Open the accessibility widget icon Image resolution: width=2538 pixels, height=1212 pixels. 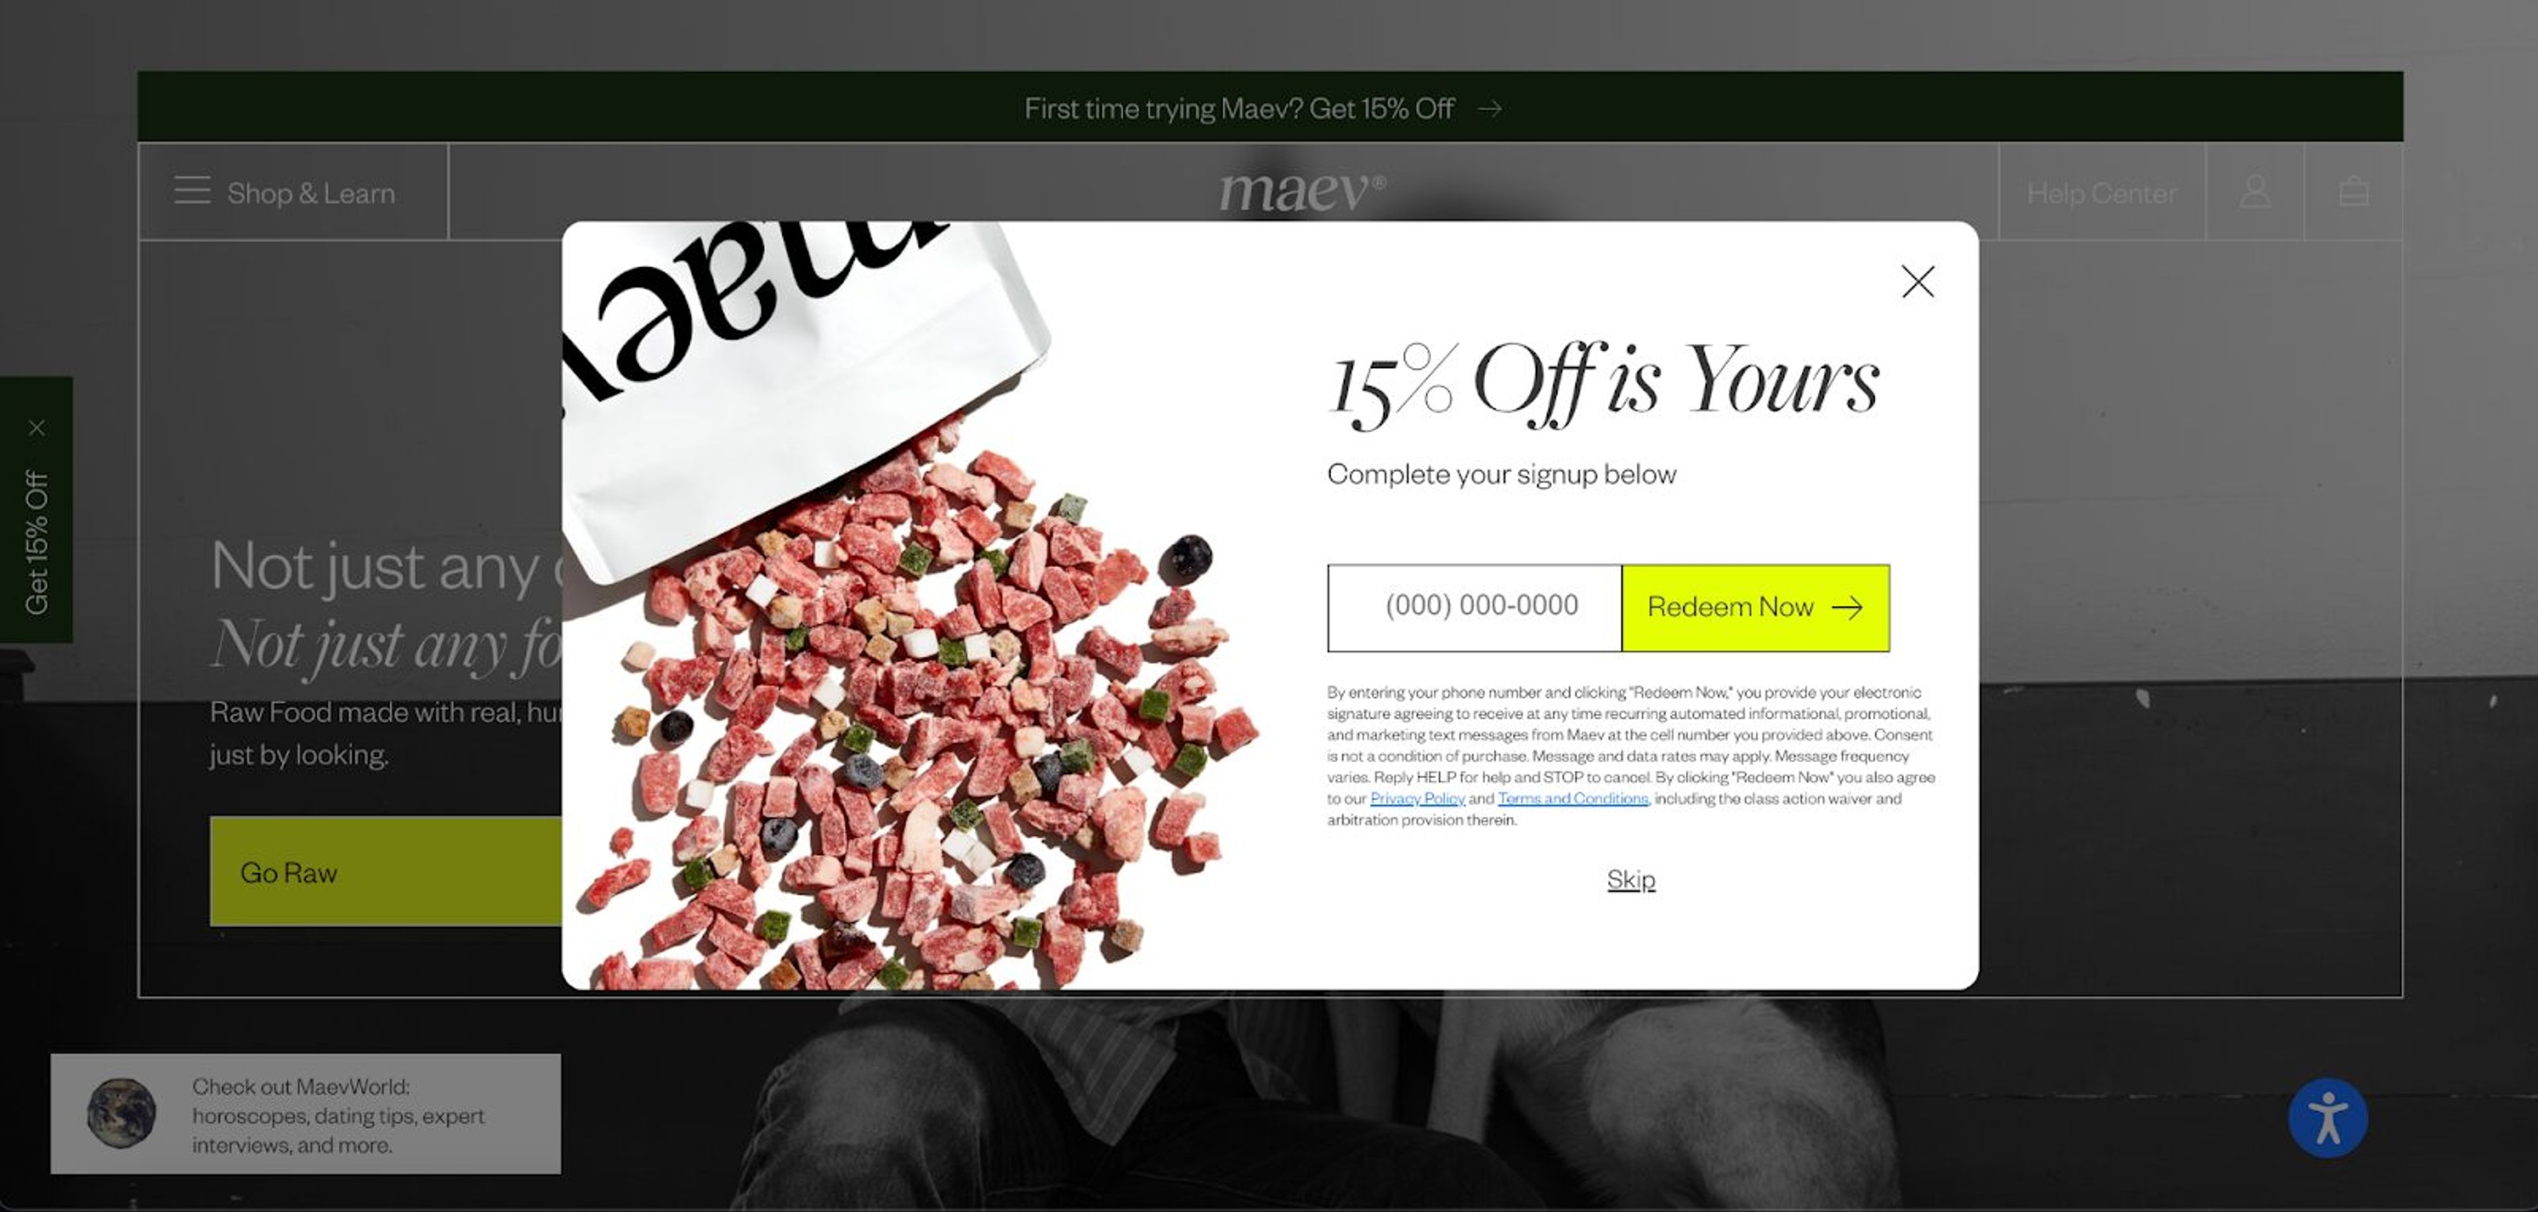pos(2327,1118)
